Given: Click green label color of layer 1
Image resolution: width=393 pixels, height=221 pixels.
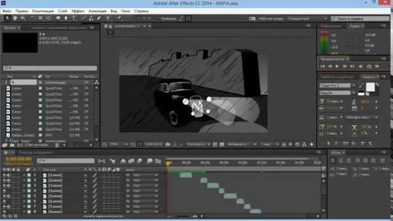Looking at the screenshot, I should coord(29,175).
